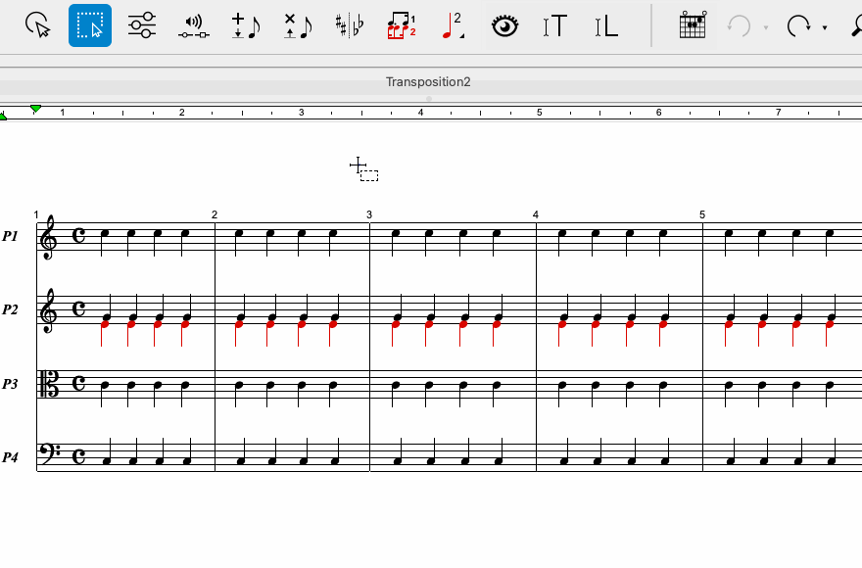The height and width of the screenshot is (568, 862).
Task: Click the redo arrow button
Action: click(x=799, y=25)
